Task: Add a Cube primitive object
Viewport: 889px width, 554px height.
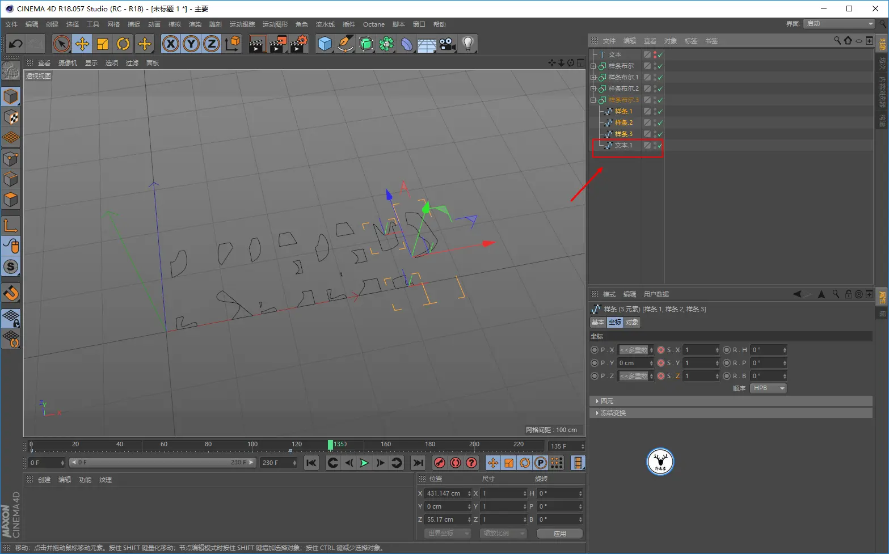Action: click(325, 44)
